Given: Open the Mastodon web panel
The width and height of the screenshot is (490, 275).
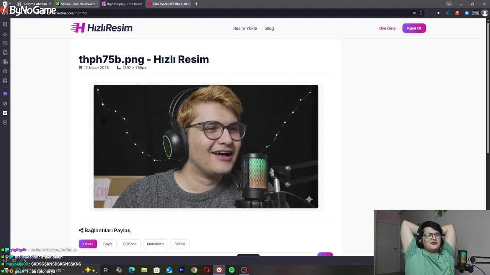Looking at the screenshot, I should tap(5, 94).
